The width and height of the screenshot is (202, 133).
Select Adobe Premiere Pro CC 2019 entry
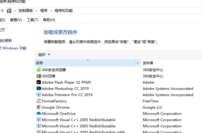[x=67, y=95]
